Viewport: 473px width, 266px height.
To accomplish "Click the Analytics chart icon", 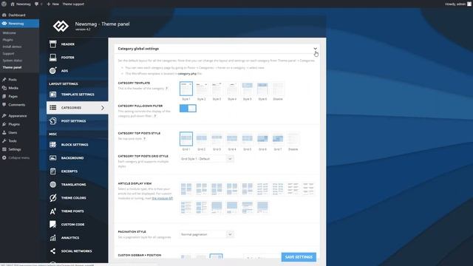I will pyautogui.click(x=52, y=238).
